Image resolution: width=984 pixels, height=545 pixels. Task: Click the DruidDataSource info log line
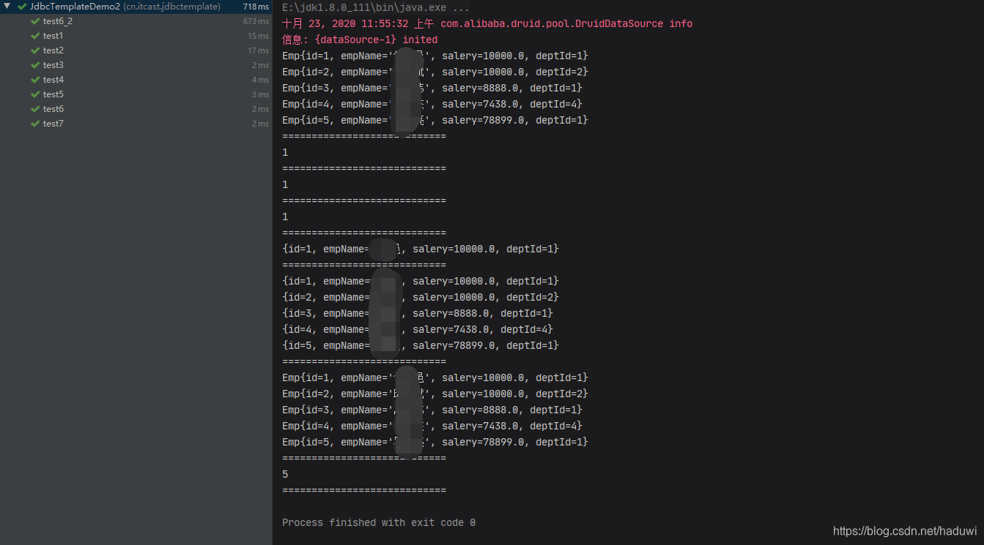tap(487, 23)
